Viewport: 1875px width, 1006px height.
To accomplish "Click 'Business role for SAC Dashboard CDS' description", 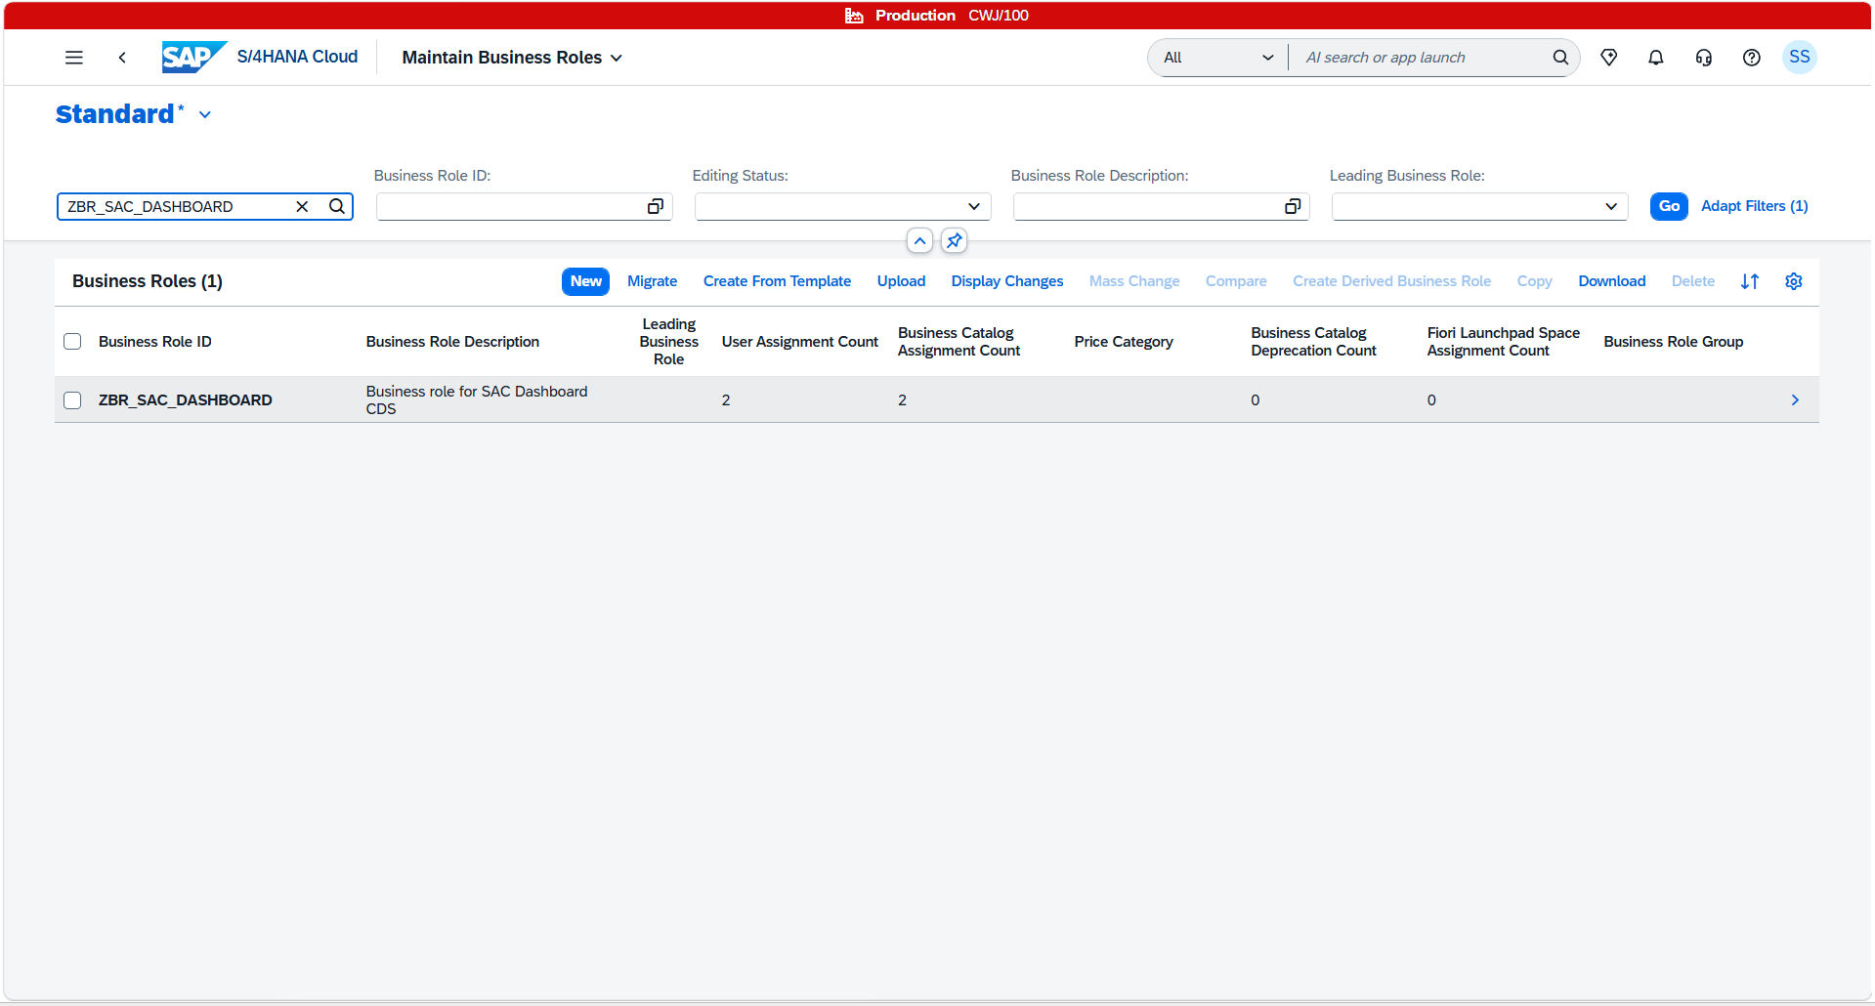I will tap(477, 400).
